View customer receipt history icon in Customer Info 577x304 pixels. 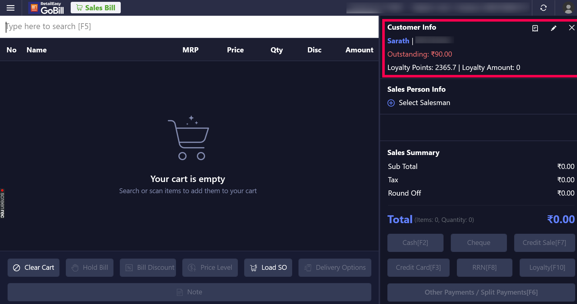tap(535, 28)
